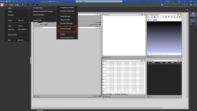Click the workspace horizontal scrollbar
The height and width of the screenshot is (111, 197).
[x=98, y=108]
